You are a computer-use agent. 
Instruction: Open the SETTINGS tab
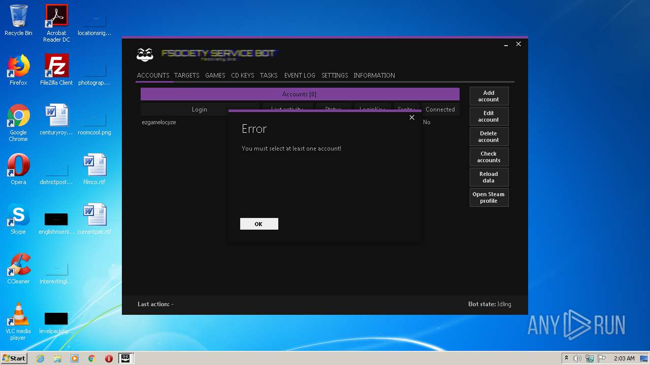(x=335, y=75)
